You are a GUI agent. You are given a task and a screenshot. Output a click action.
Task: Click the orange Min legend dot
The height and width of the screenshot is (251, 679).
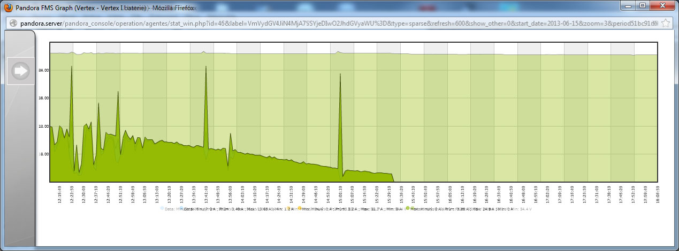tap(299, 208)
